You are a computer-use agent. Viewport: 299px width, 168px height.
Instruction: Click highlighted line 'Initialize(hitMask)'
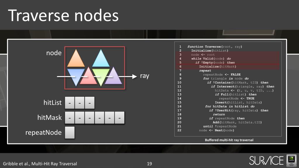click(x=218, y=67)
